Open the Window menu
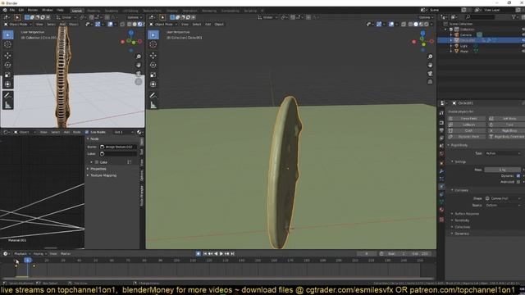This screenshot has height=295, width=525. [47, 11]
